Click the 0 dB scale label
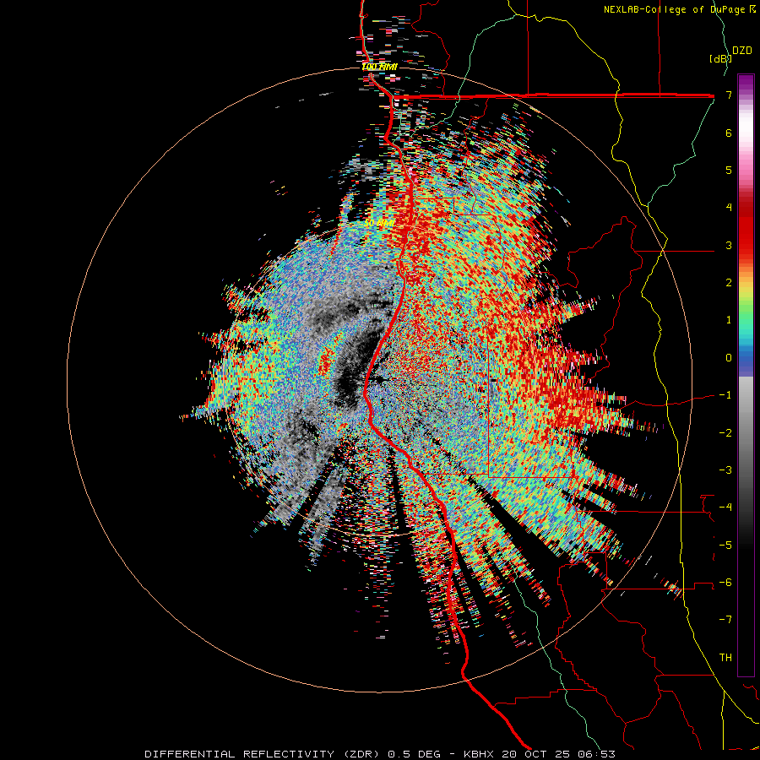Viewport: 760px width, 760px height. coord(729,358)
